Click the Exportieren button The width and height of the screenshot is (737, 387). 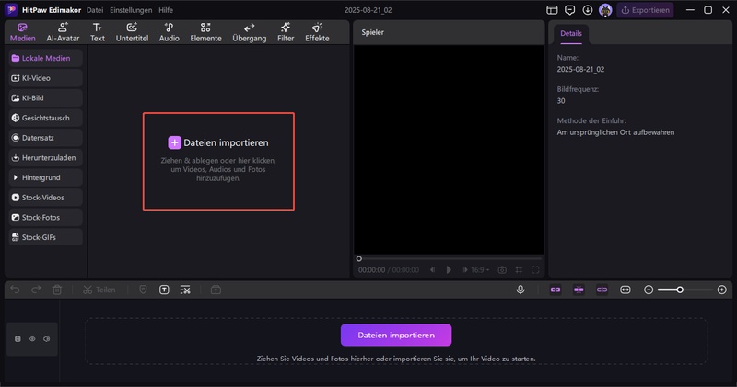[645, 10]
